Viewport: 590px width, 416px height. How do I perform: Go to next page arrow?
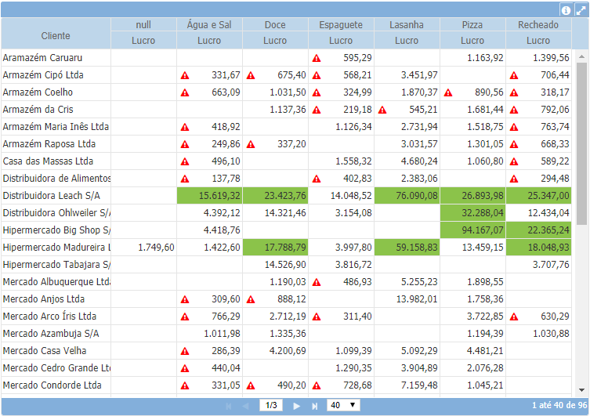pyautogui.click(x=296, y=406)
